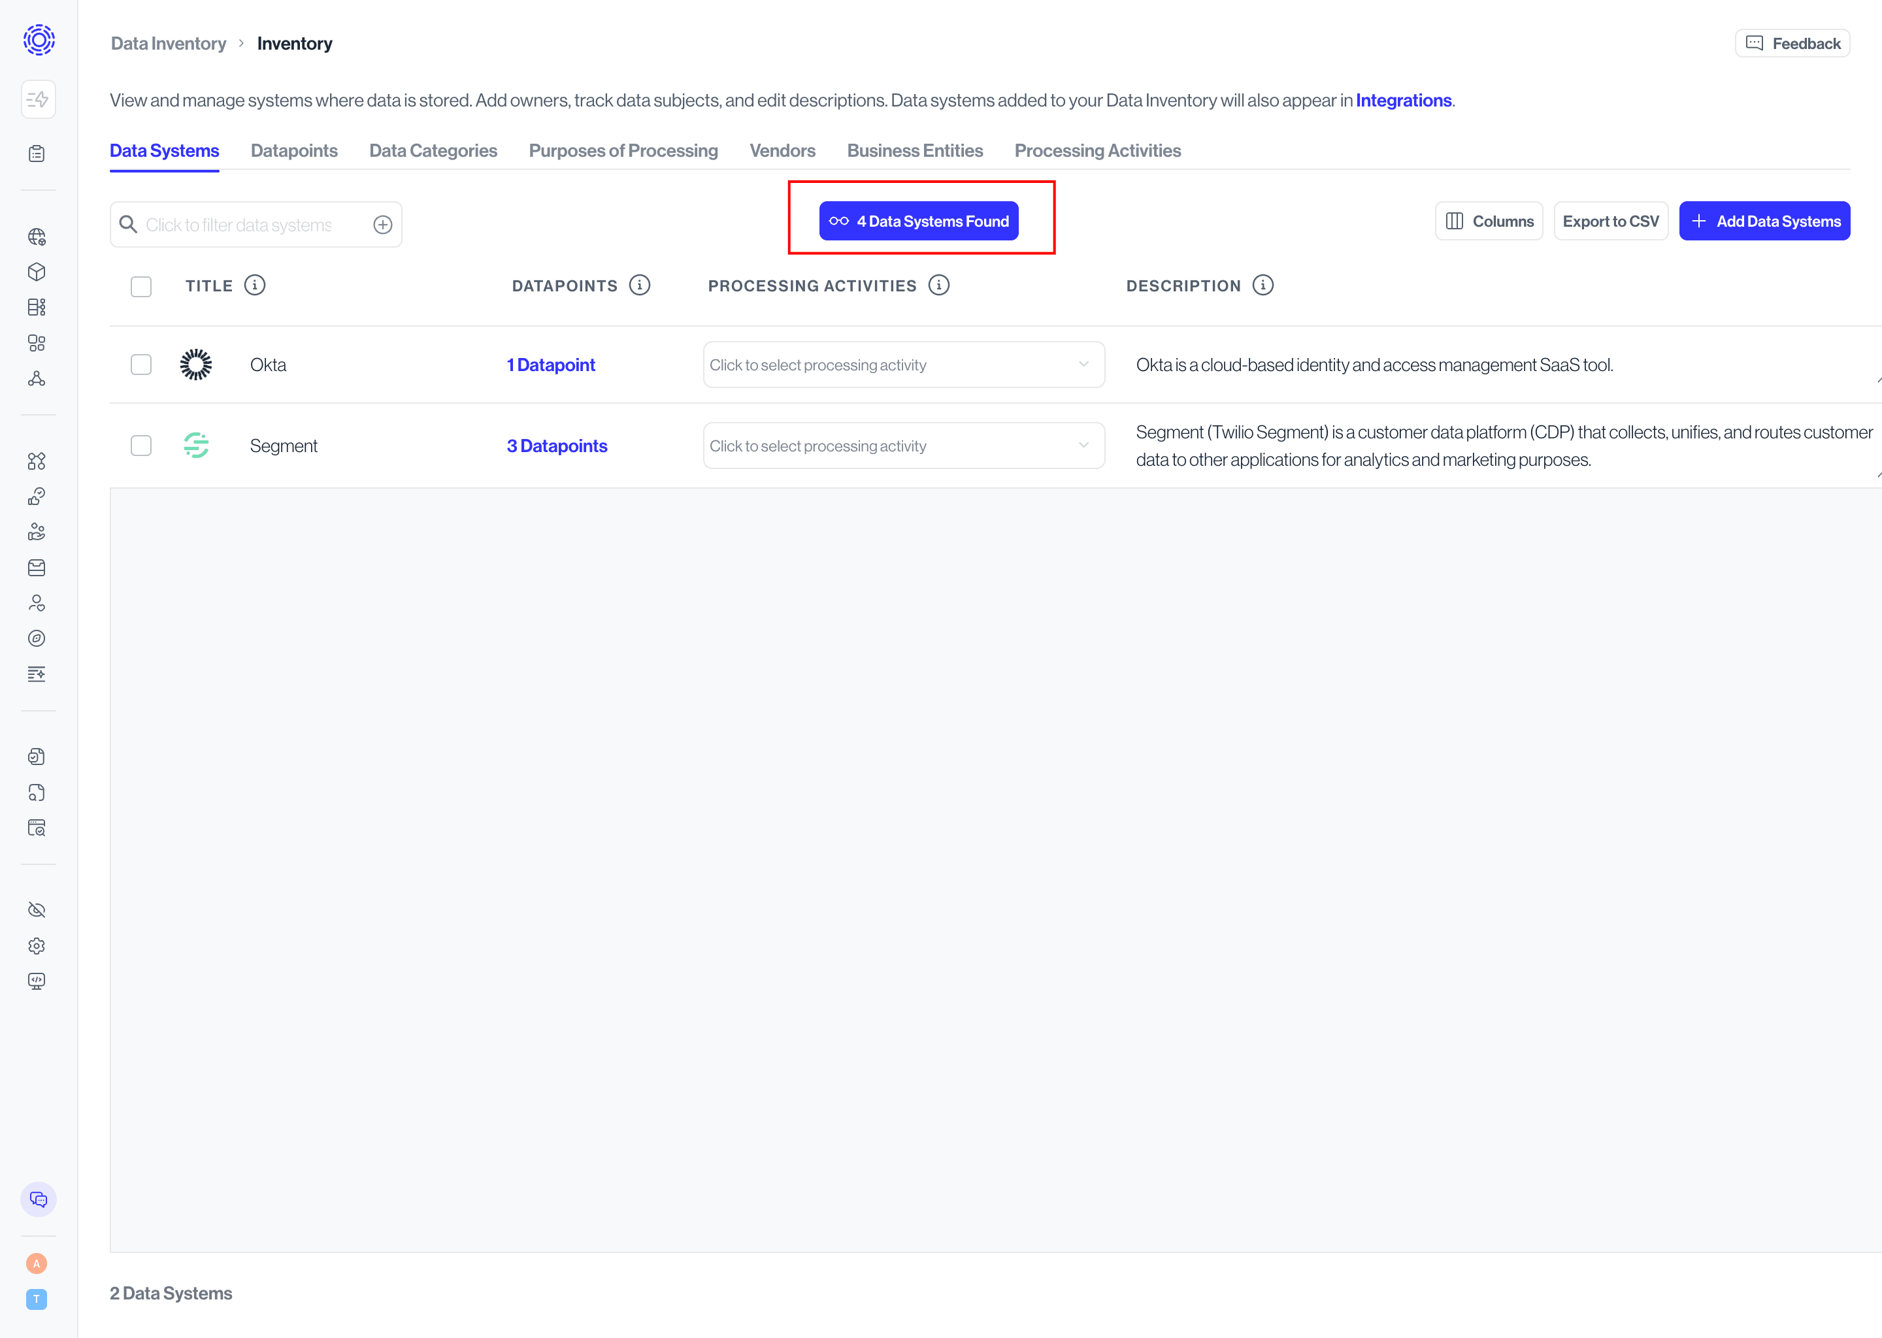Screen dimensions: 1882x1338
Task: Open the Integrations link in description
Action: [x=1403, y=101]
